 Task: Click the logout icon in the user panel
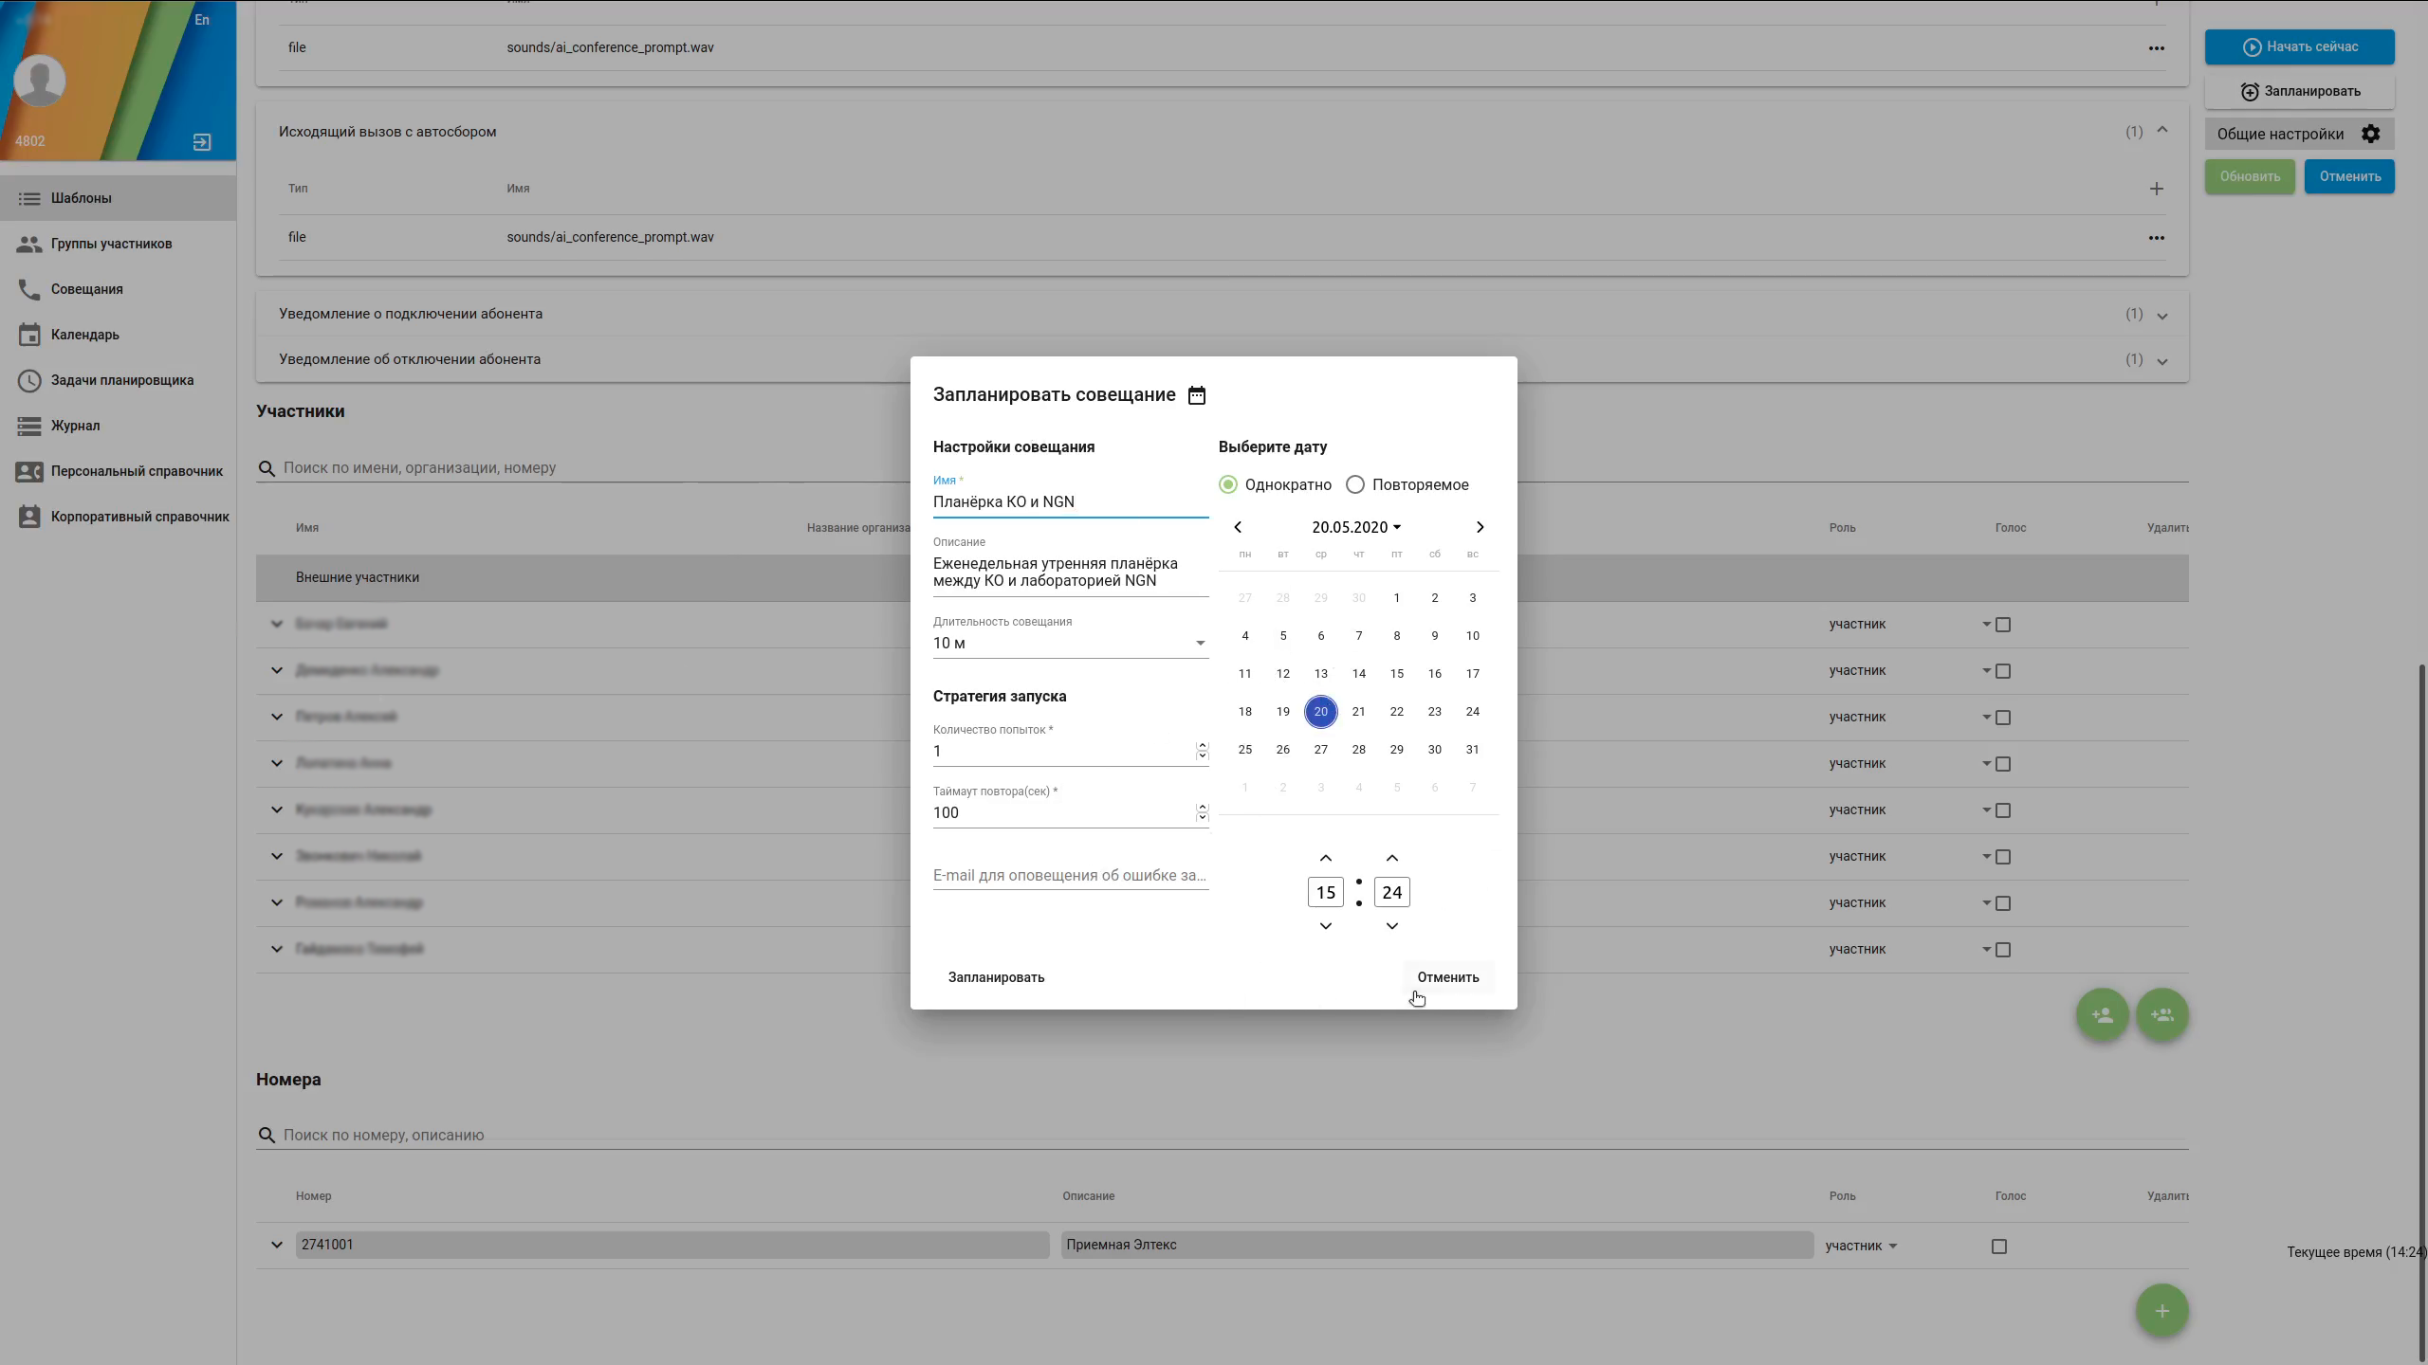pyautogui.click(x=202, y=142)
